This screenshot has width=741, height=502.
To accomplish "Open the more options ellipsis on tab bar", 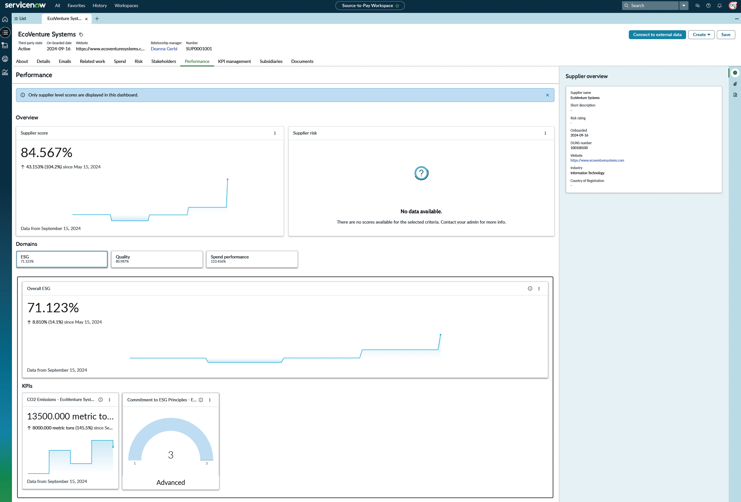I will coord(736,19).
